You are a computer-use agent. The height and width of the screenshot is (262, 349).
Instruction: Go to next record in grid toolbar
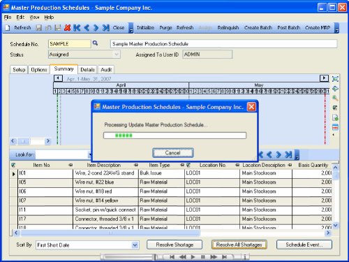[279, 154]
